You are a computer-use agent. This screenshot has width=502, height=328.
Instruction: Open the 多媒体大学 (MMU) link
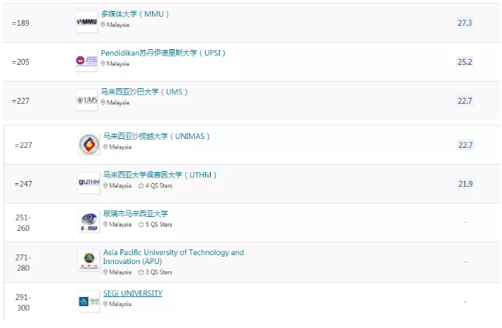[x=135, y=14]
